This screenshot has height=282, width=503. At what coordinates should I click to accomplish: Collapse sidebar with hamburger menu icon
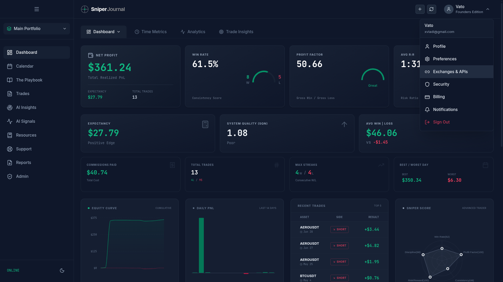coord(37,9)
